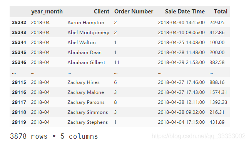
Task: Select row index 25242
Action: (x=19, y=23)
